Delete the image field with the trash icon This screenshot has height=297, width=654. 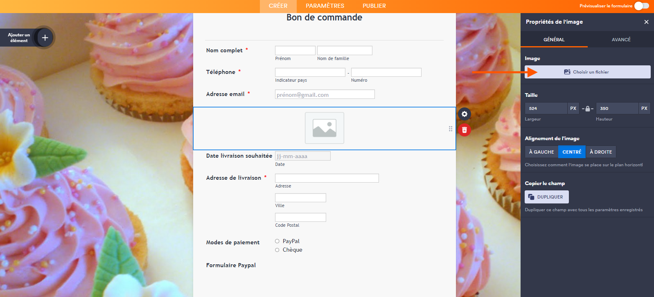tap(465, 130)
